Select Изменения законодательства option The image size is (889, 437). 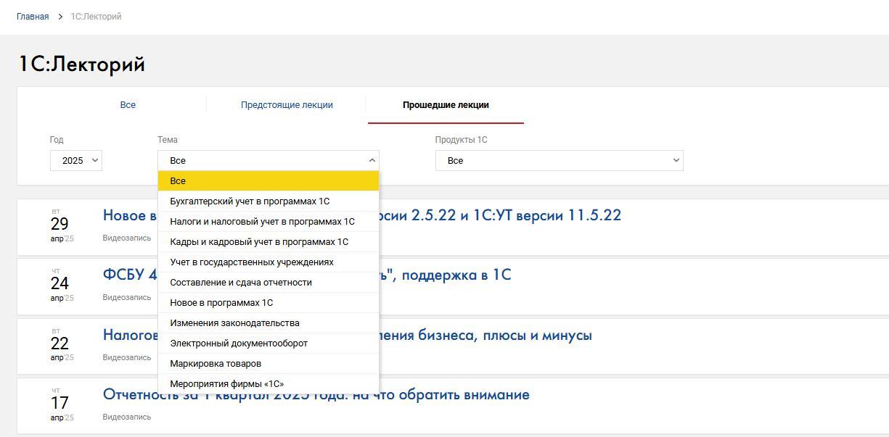269,323
